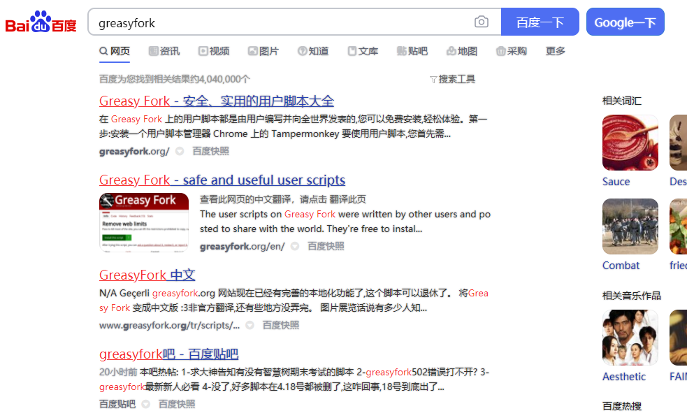Click the greasyfork.org/ URL of first result
Image resolution: width=687 pixels, height=418 pixels.
tap(134, 151)
